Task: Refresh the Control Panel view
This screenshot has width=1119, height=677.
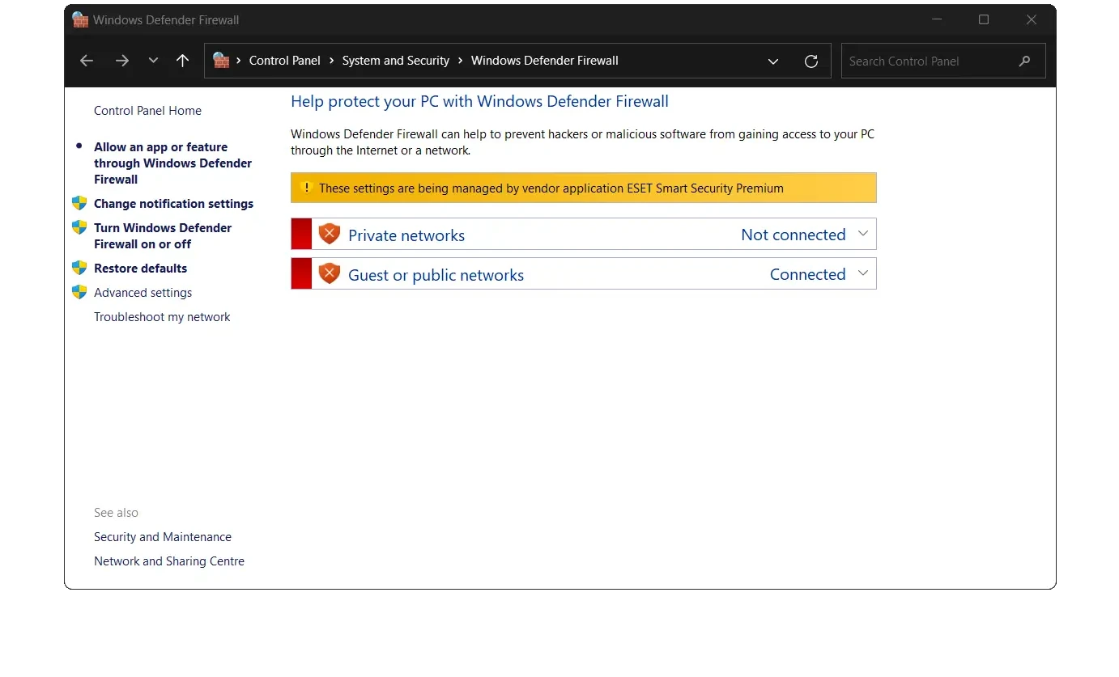Action: [x=811, y=61]
